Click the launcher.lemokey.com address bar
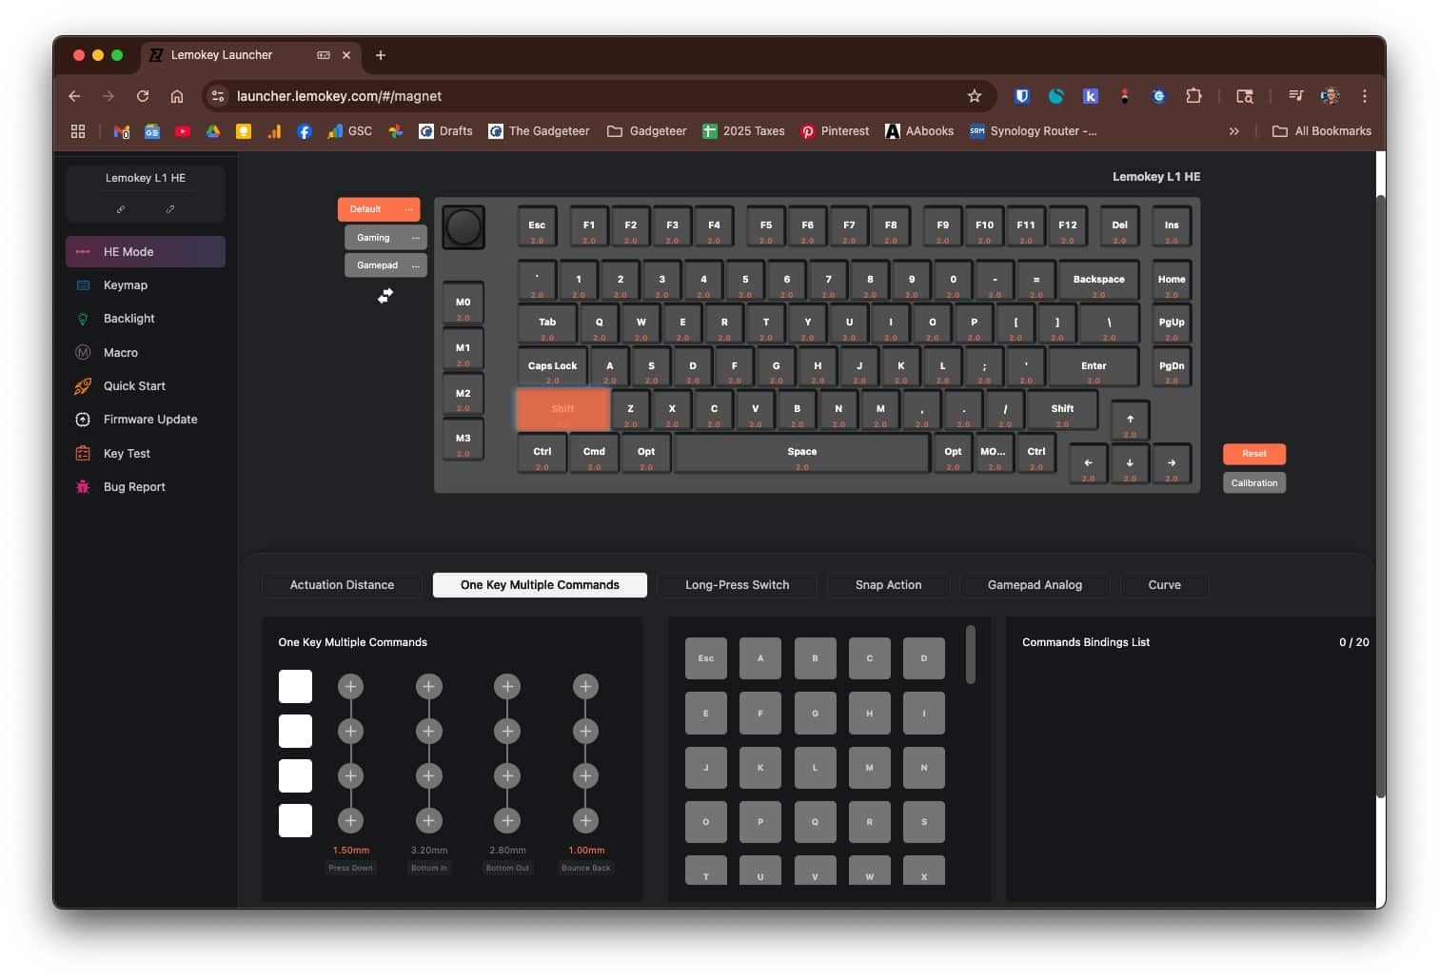The image size is (1439, 979). click(x=600, y=96)
